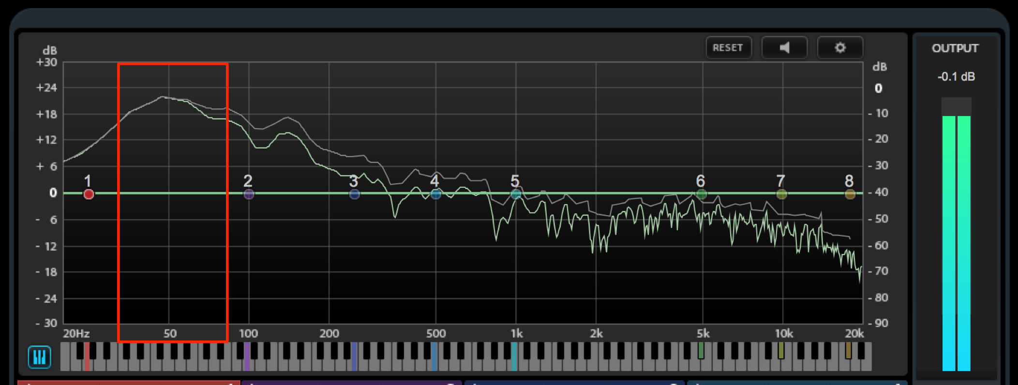This screenshot has width=1018, height=385.
Task: Select EQ band 2 purple node
Action: coord(249,194)
